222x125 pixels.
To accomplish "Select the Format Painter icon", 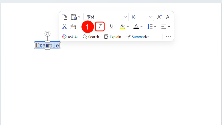I will pyautogui.click(x=73, y=26).
